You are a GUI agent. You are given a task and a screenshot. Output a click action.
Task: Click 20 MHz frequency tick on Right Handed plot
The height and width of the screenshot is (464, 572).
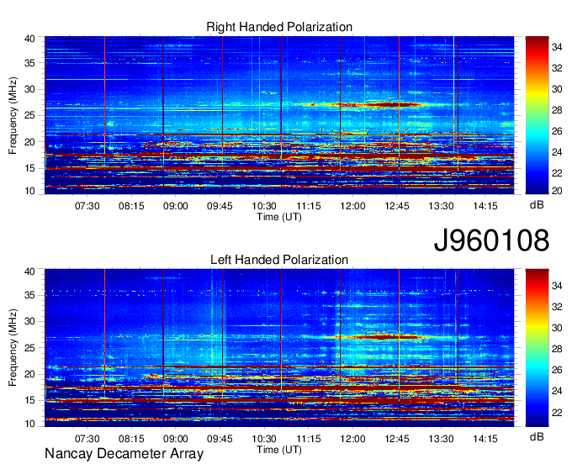click(x=29, y=142)
